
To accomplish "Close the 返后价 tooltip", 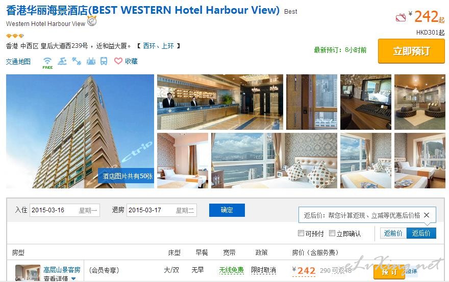I will click(x=427, y=215).
